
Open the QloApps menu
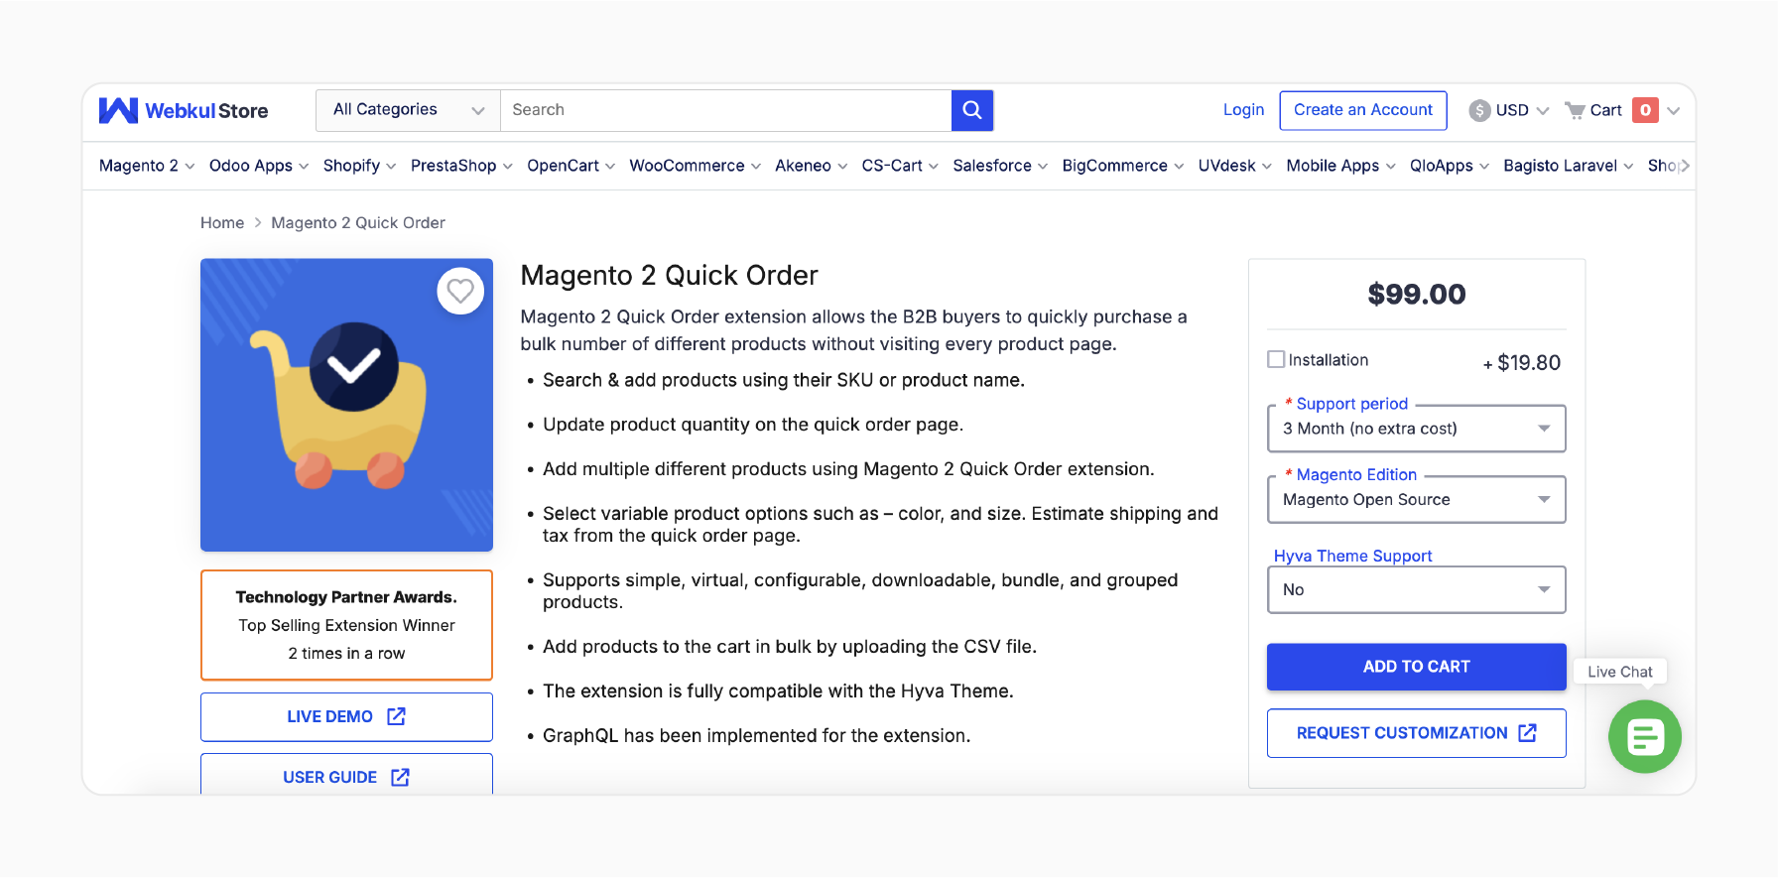pos(1449,166)
